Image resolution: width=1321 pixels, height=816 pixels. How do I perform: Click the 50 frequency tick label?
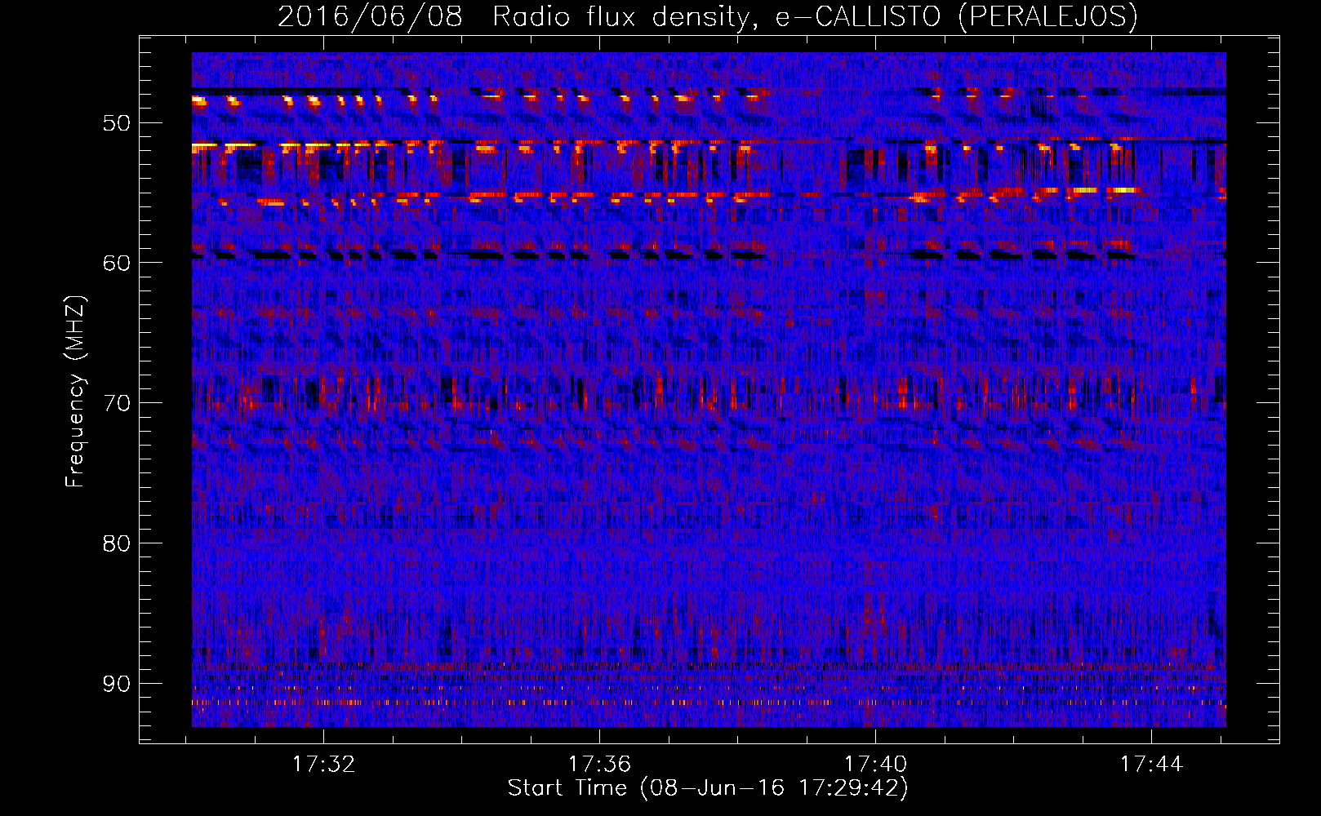click(x=116, y=124)
